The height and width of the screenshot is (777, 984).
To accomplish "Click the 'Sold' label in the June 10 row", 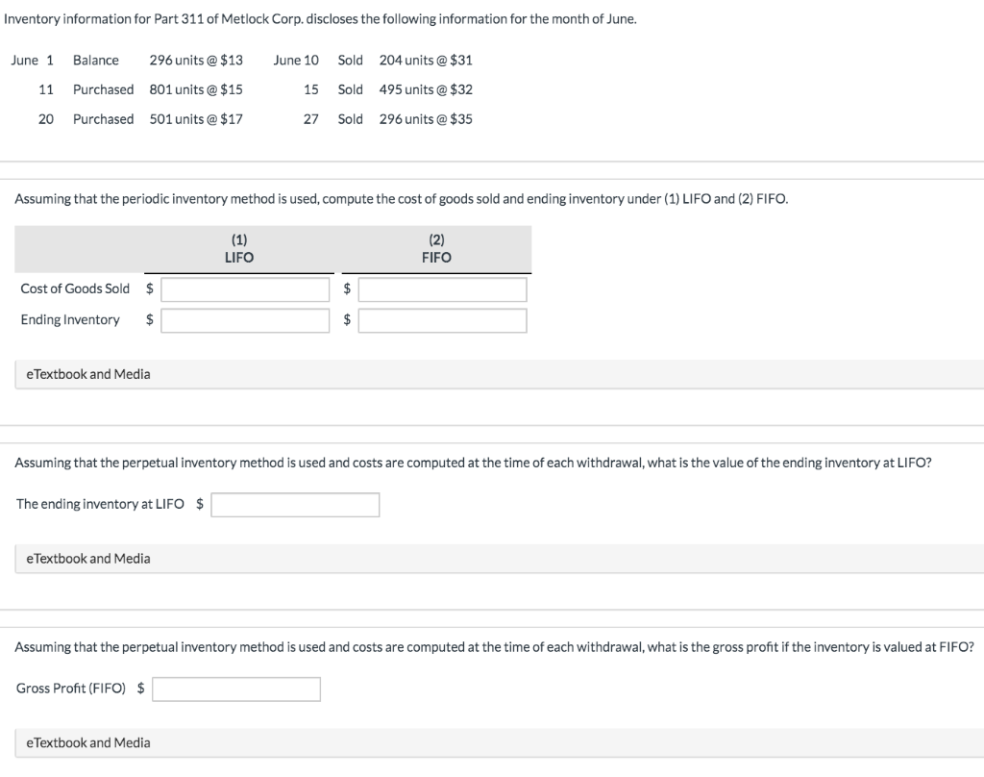I will click(350, 61).
